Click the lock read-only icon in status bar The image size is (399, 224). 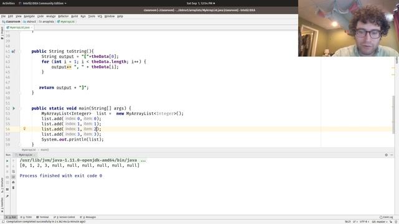pos(391,222)
